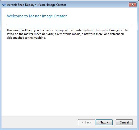Screen dimensions: 139x130
Task: Click the 'Welcome to Master Image Creator' heading
Action: pyautogui.click(x=37, y=16)
